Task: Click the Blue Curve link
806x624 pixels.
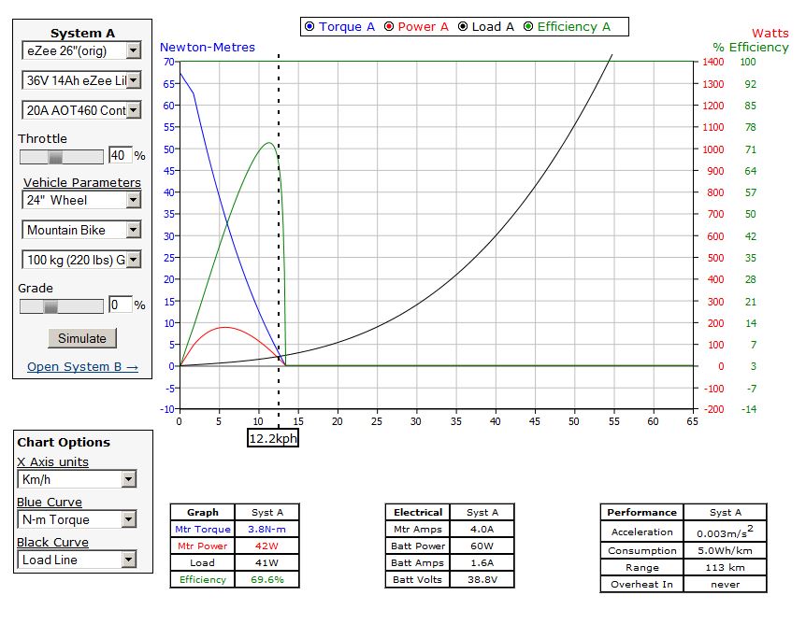Action: tap(50, 503)
